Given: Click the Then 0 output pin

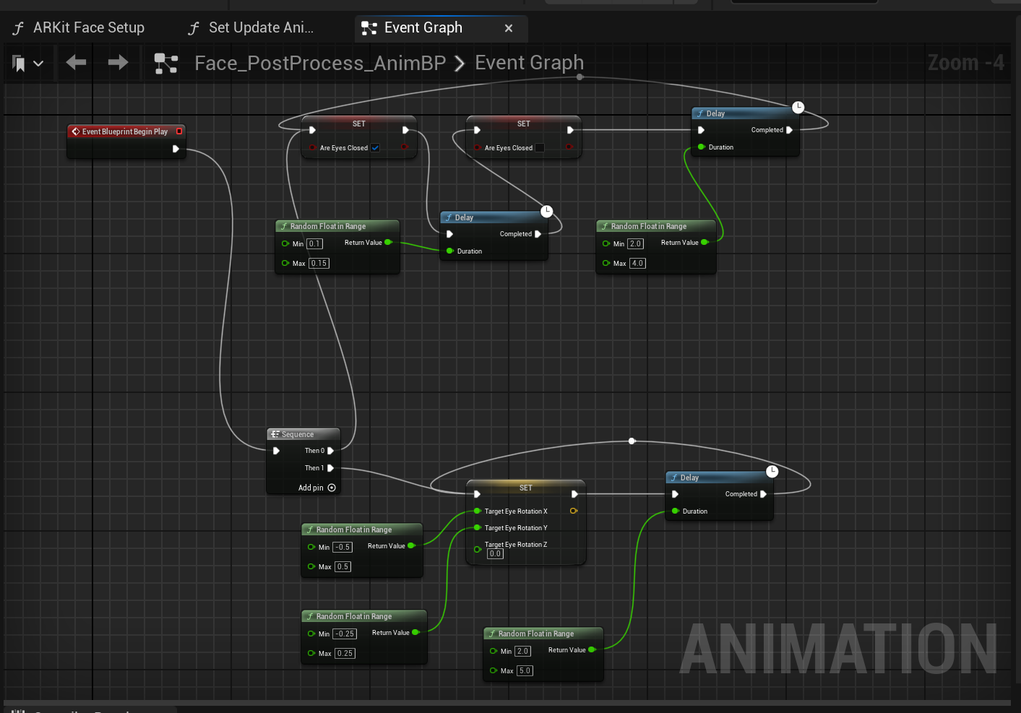Looking at the screenshot, I should pyautogui.click(x=331, y=451).
